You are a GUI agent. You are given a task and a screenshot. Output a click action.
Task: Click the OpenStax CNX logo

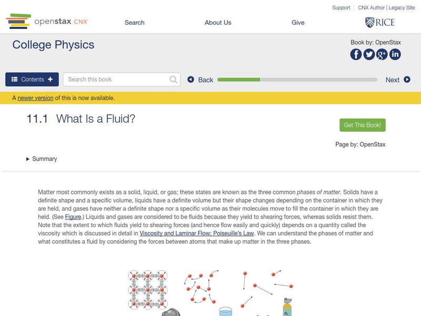pyautogui.click(x=47, y=22)
